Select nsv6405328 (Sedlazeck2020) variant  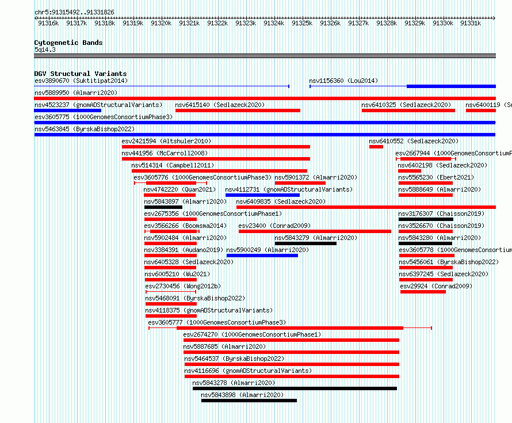click(189, 262)
